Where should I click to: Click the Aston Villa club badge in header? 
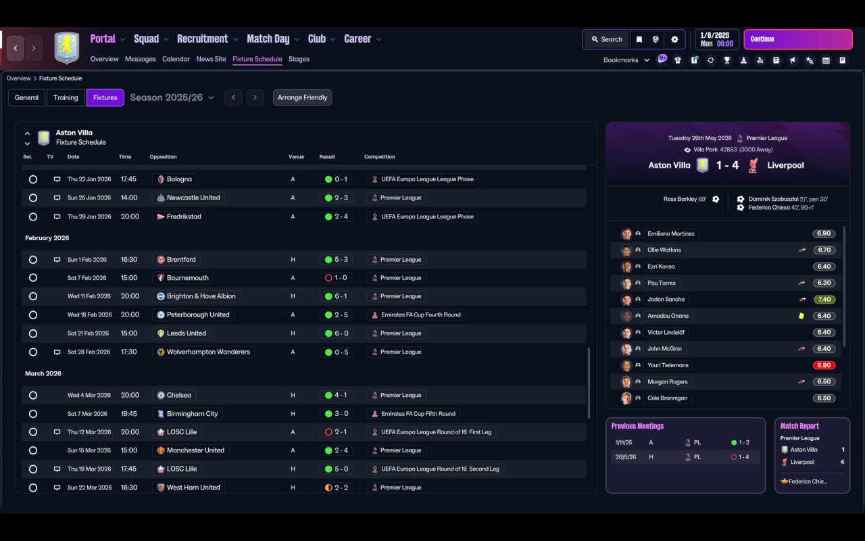pyautogui.click(x=66, y=47)
